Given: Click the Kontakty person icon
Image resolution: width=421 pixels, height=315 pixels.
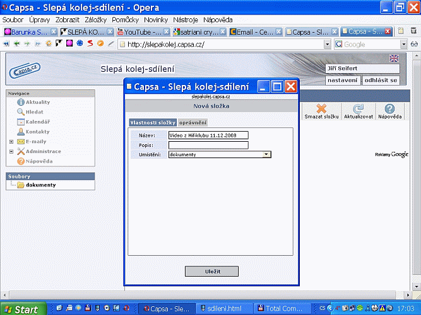Looking at the screenshot, I should 21,132.
